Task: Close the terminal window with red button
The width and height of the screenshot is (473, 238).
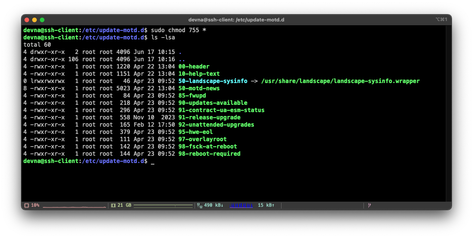Action: (x=27, y=20)
